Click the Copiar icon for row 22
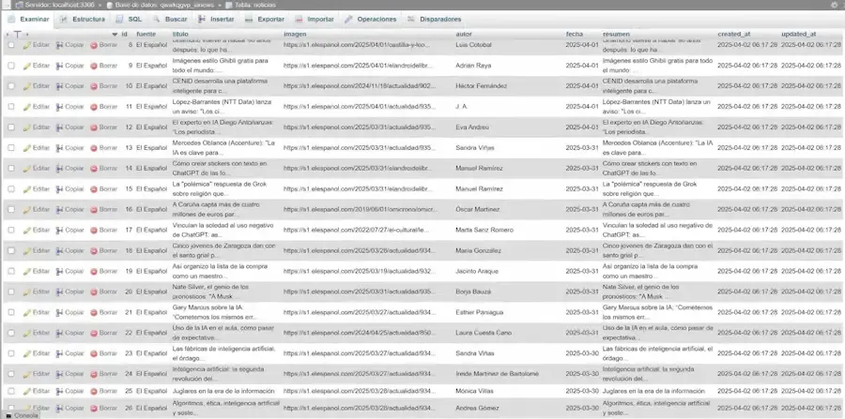Image resolution: width=845 pixels, height=419 pixels. pyautogui.click(x=60, y=333)
